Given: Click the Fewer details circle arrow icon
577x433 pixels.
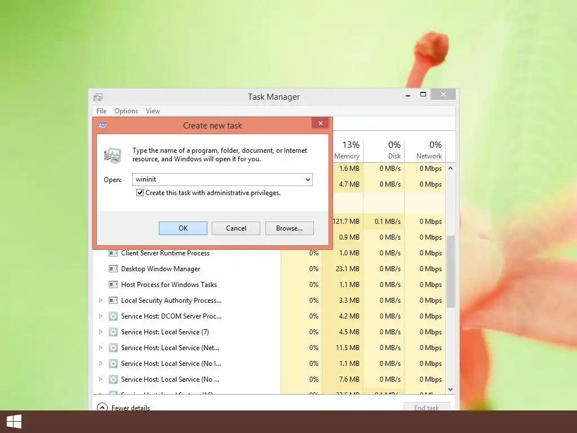Looking at the screenshot, I should [x=102, y=407].
